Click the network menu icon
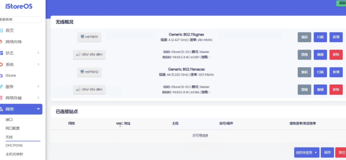 point(1,109)
